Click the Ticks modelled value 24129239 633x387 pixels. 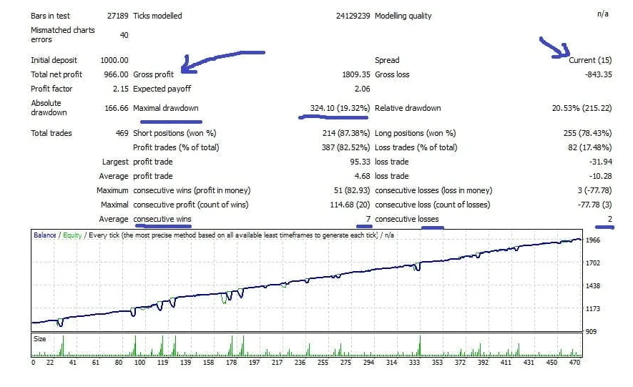tap(352, 16)
